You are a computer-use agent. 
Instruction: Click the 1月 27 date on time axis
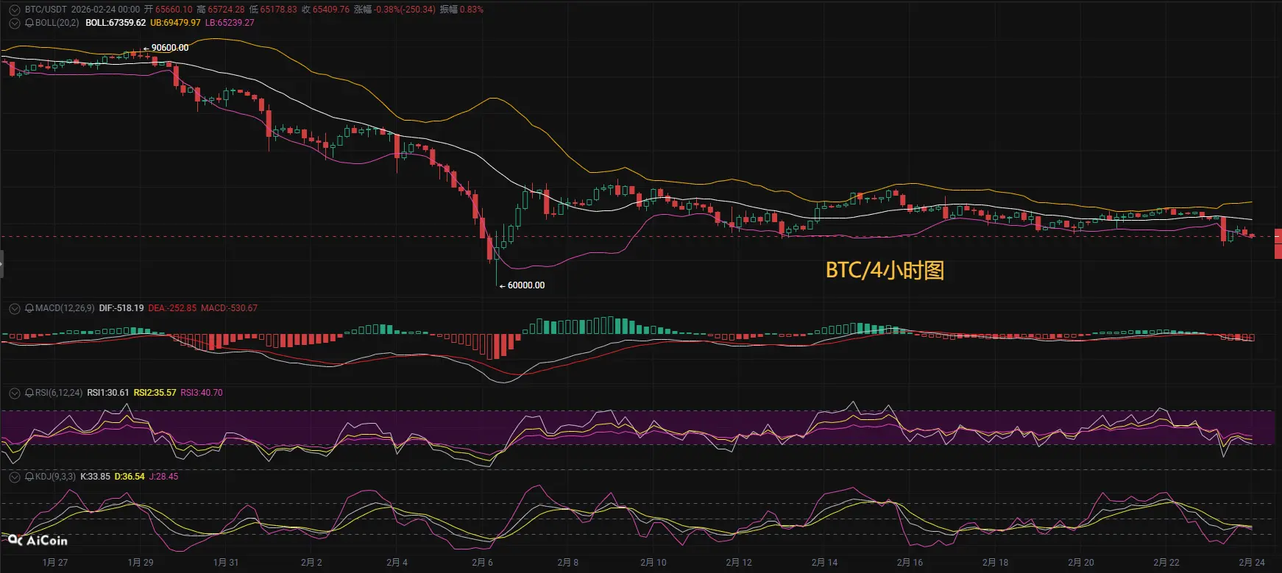[55, 563]
